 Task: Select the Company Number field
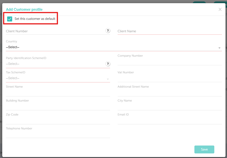(x=169, y=61)
